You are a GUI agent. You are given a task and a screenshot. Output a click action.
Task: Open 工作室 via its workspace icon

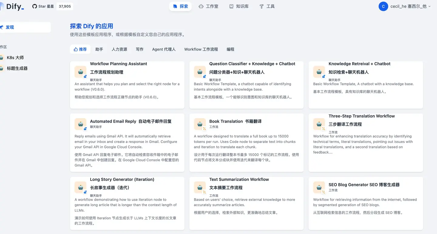coord(201,6)
